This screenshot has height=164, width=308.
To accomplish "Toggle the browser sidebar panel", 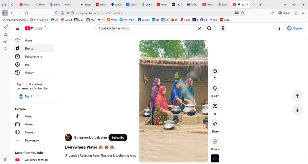I will pos(5,13).
